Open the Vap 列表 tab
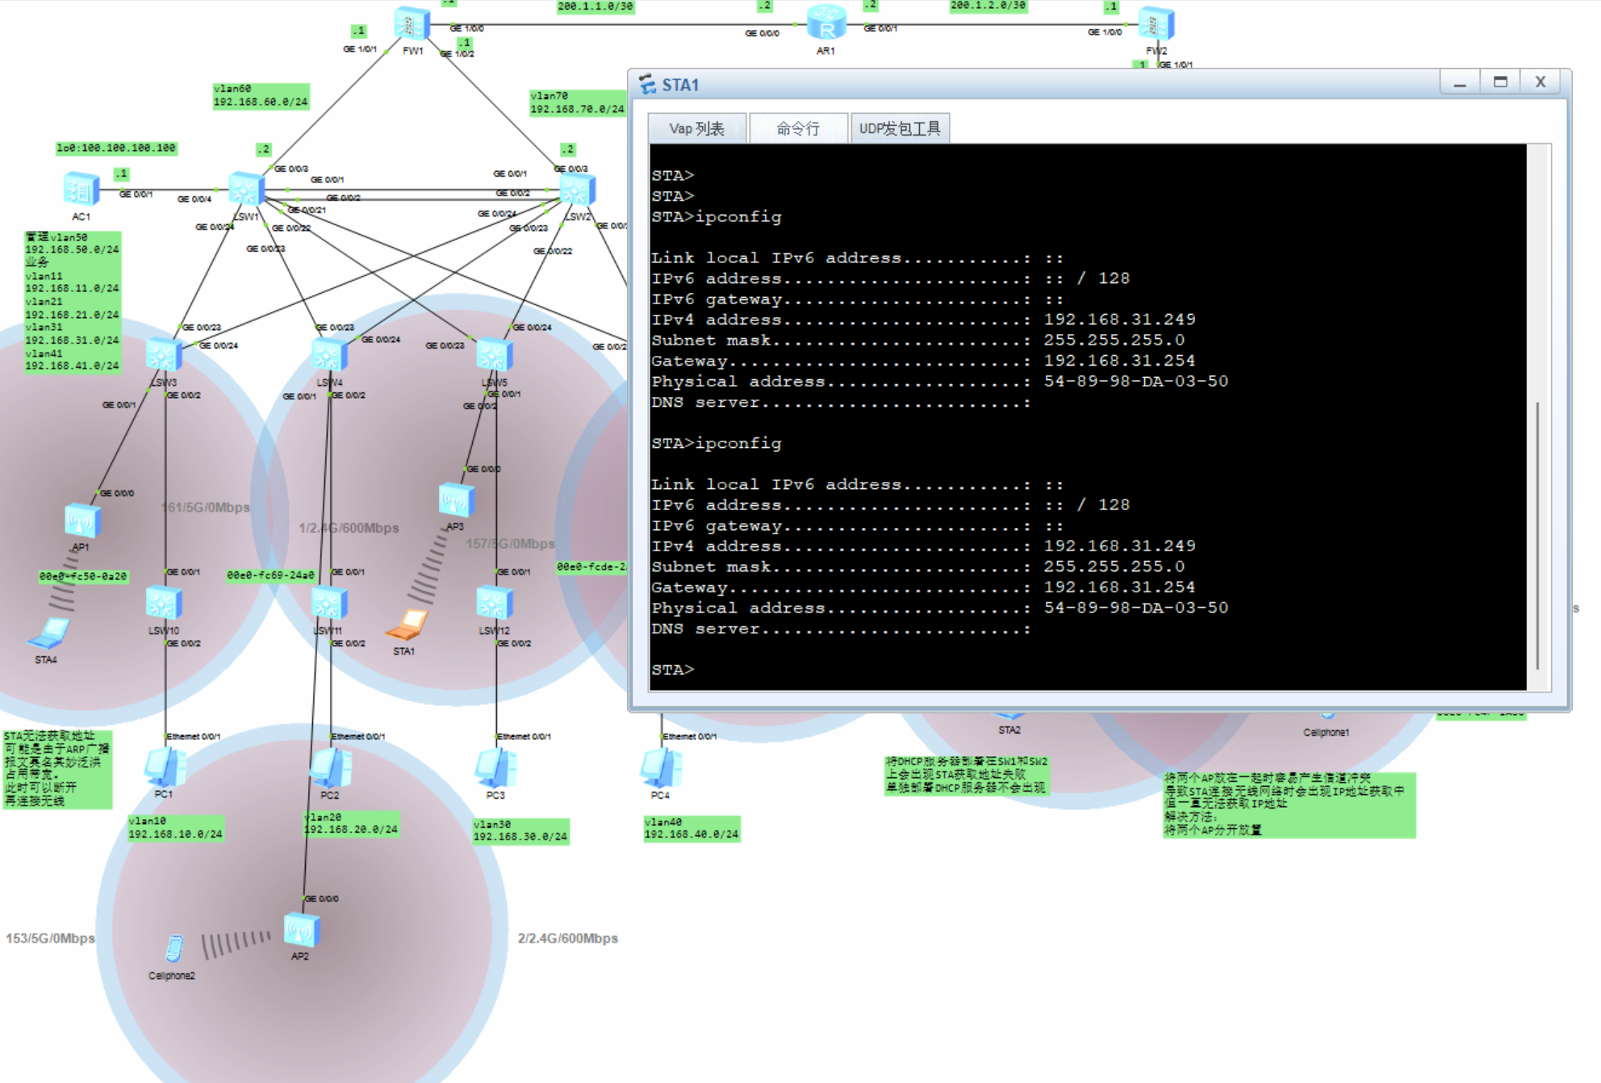The image size is (1601, 1083). [696, 128]
